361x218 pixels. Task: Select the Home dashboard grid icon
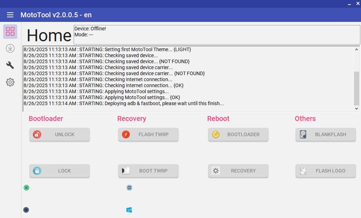pyautogui.click(x=10, y=31)
